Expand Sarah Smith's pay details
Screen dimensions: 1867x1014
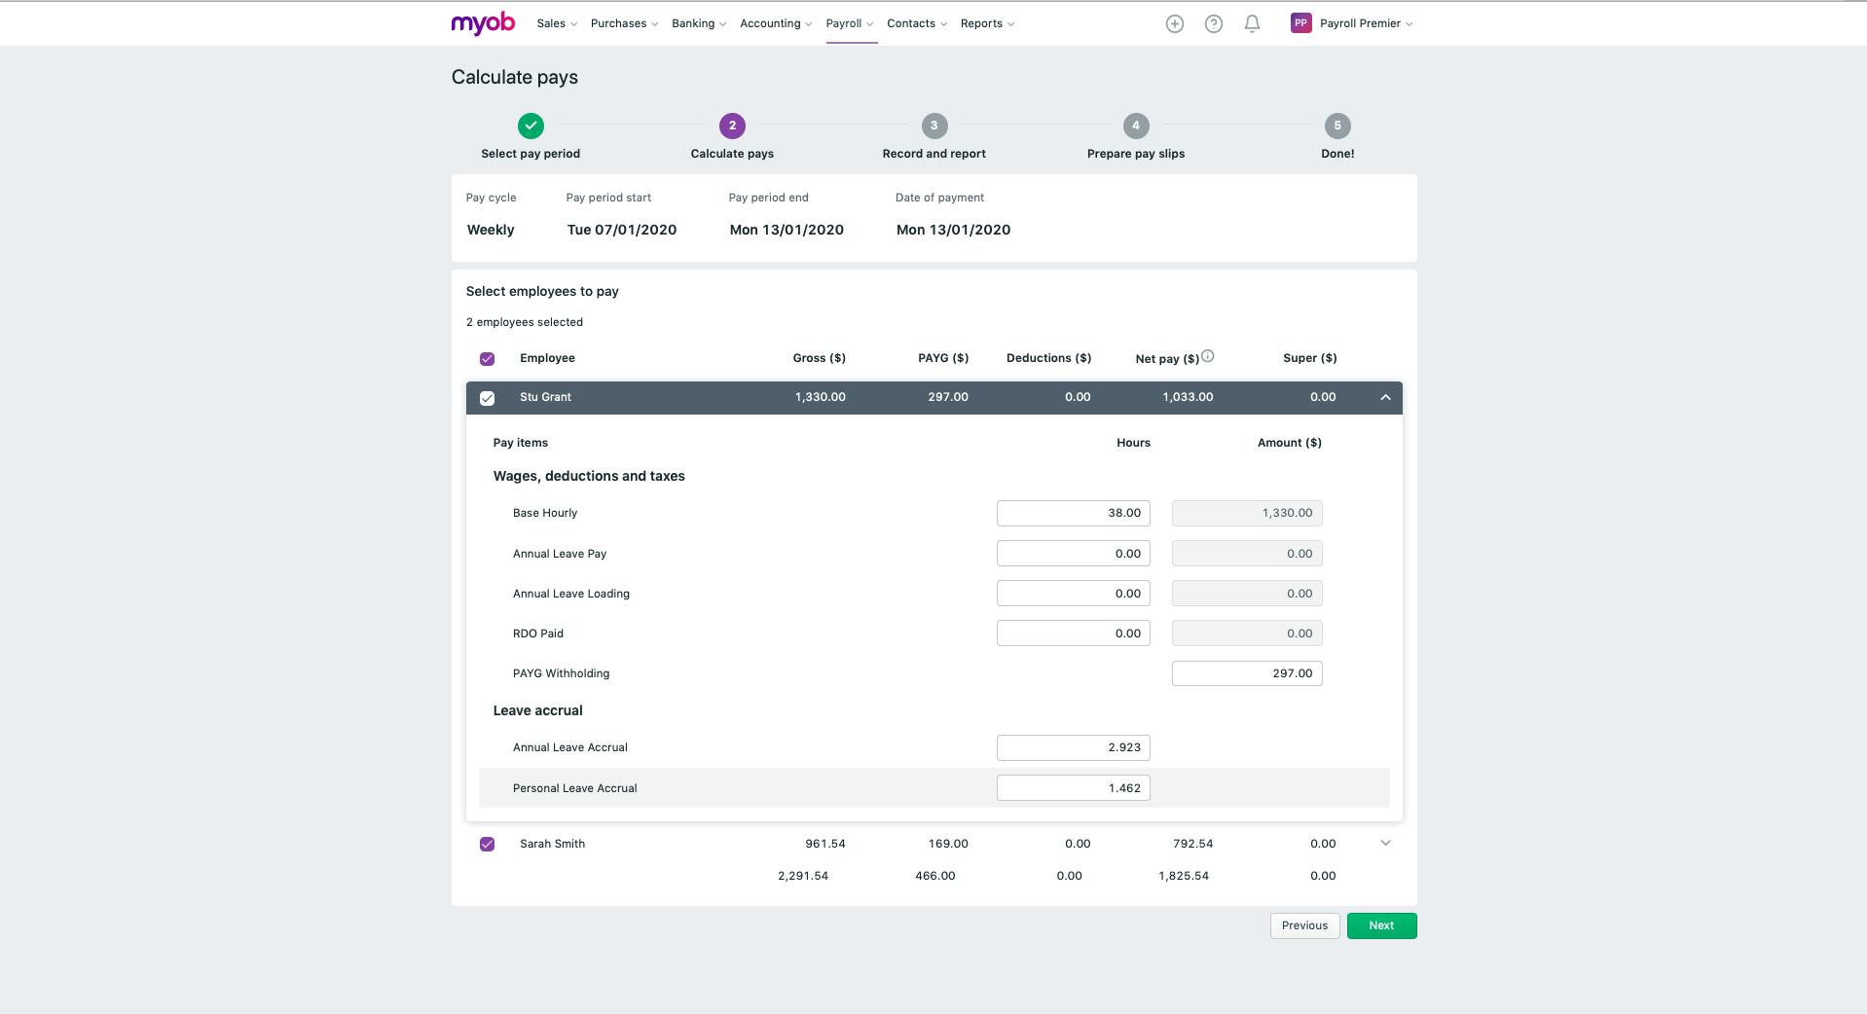click(1384, 844)
